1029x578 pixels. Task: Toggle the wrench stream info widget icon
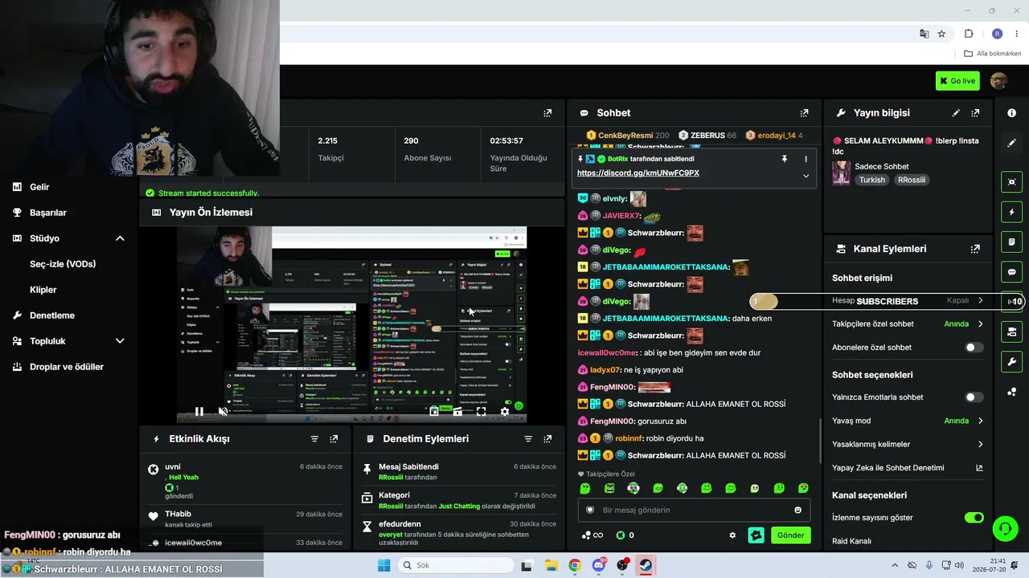(x=1011, y=361)
